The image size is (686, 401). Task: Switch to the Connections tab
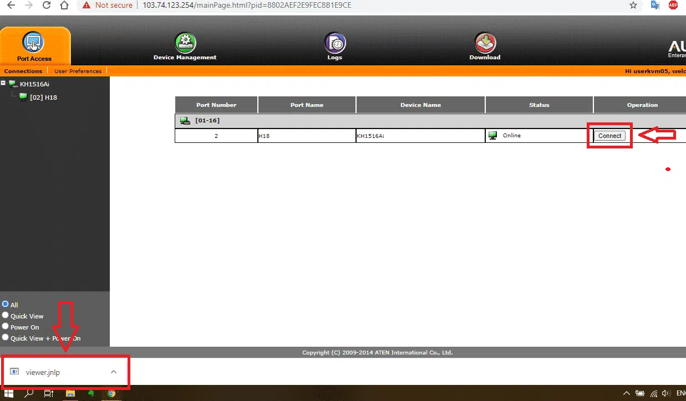(23, 71)
